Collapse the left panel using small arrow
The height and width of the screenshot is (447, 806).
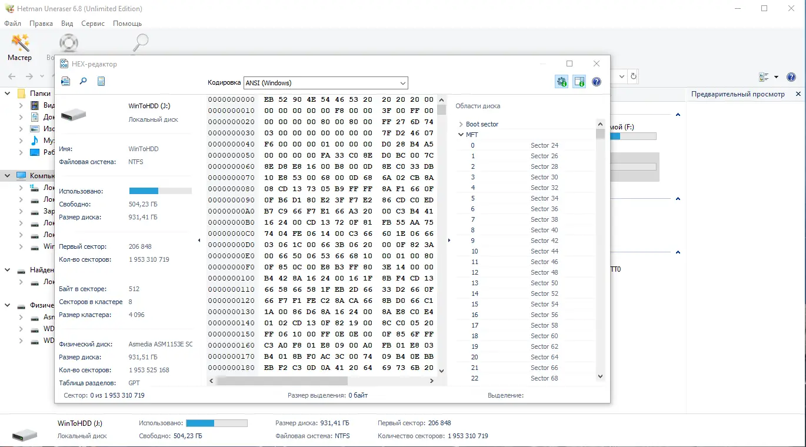tap(199, 240)
